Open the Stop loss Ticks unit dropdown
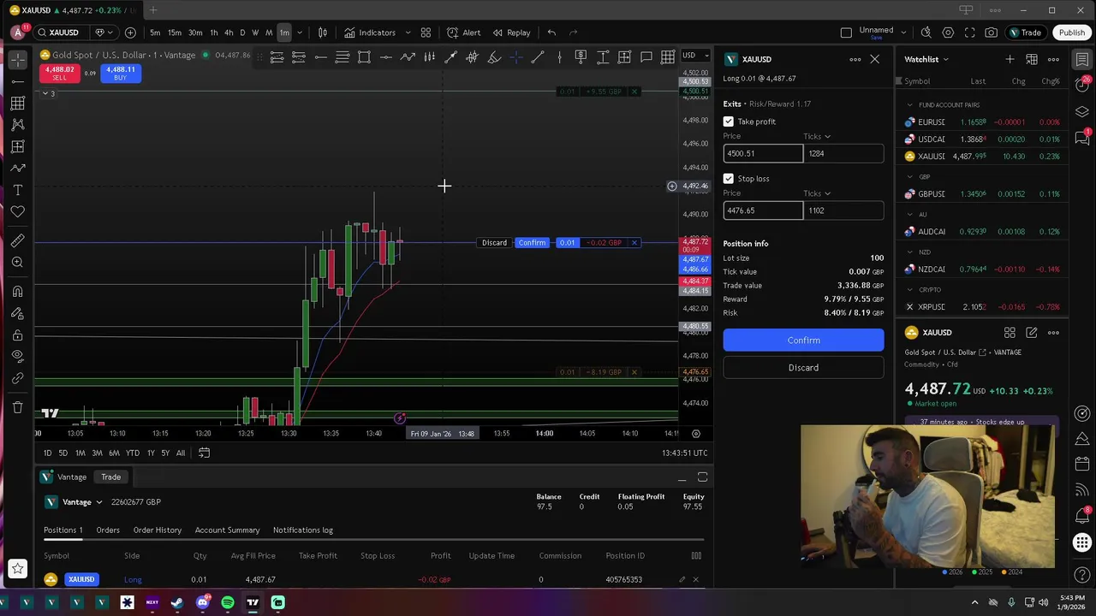Screen dimensions: 1096x616 coord(817,193)
